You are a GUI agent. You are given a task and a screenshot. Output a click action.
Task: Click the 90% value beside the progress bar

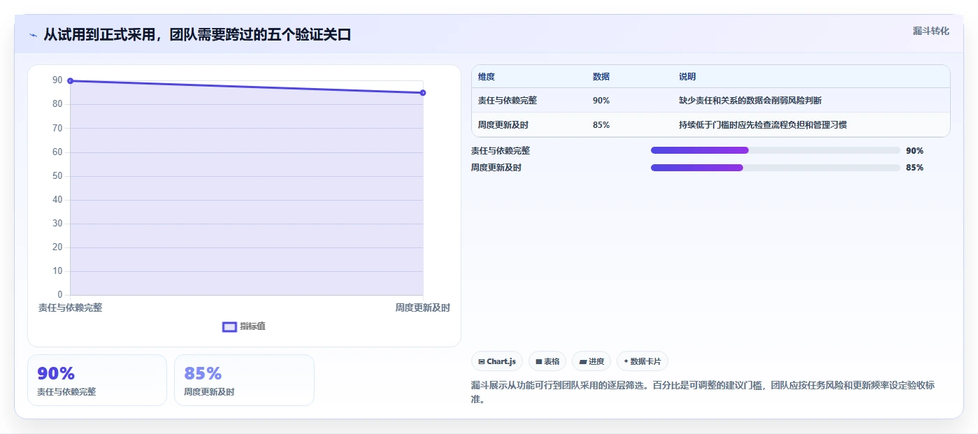tap(914, 150)
